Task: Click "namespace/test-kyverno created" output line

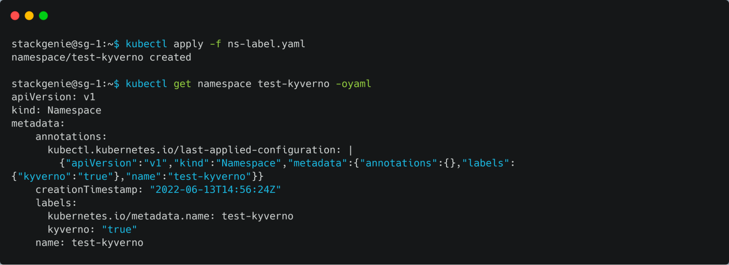Action: (x=101, y=58)
